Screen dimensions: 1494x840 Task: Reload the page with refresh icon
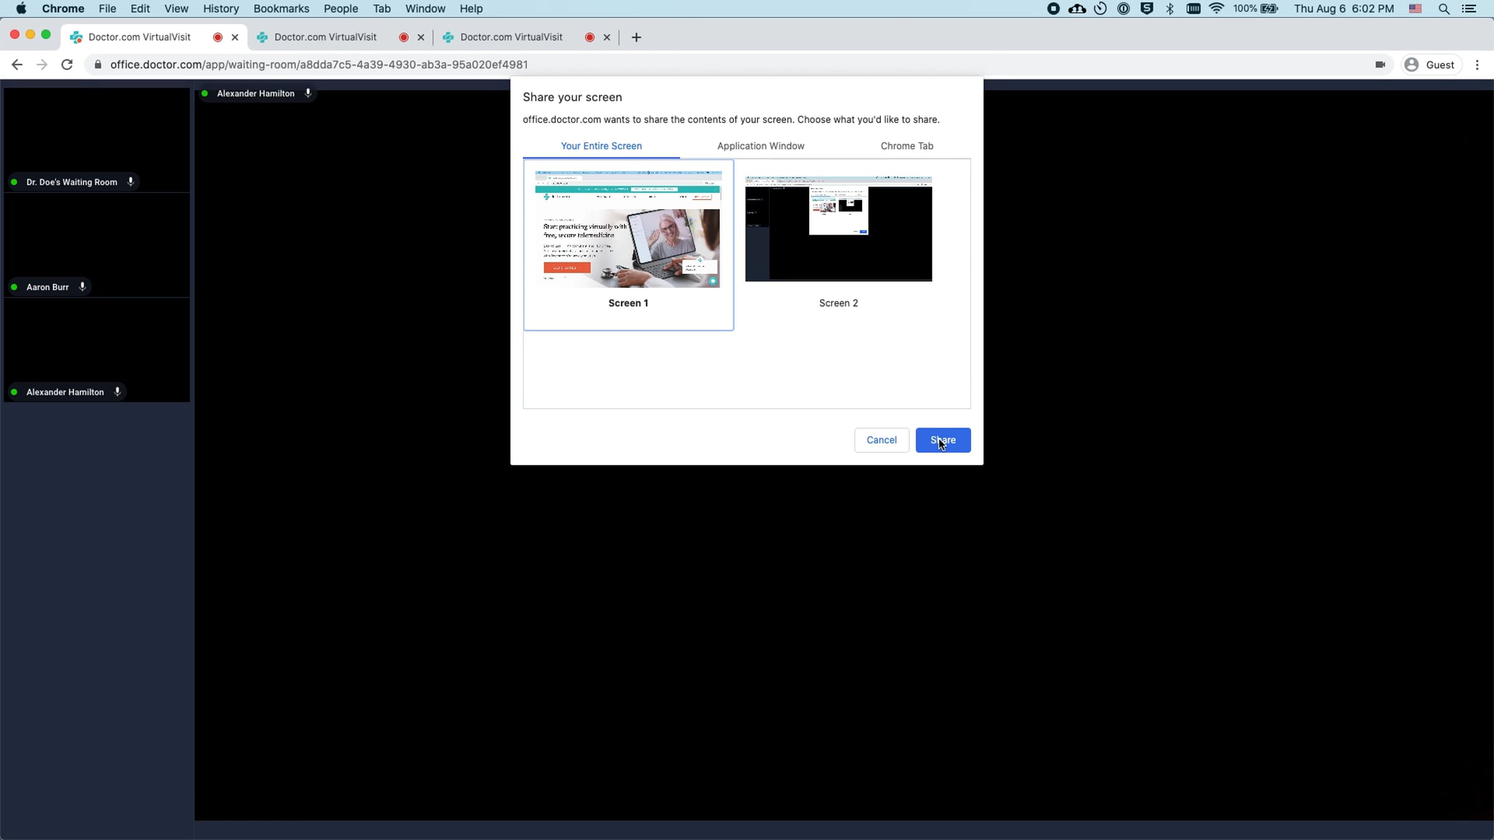point(67,65)
